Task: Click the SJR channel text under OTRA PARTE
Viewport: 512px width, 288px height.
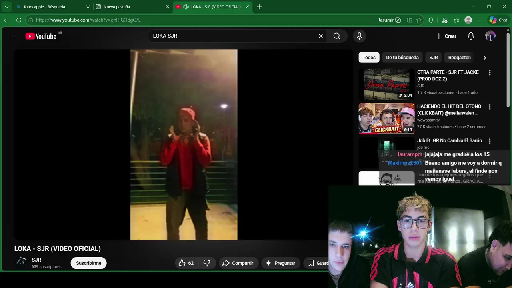Action: point(421,86)
